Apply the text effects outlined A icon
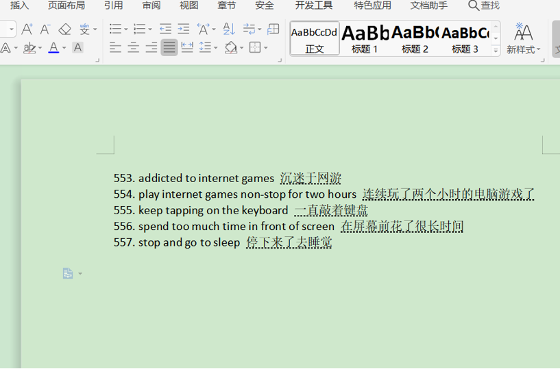560x369 pixels. [x=5, y=47]
